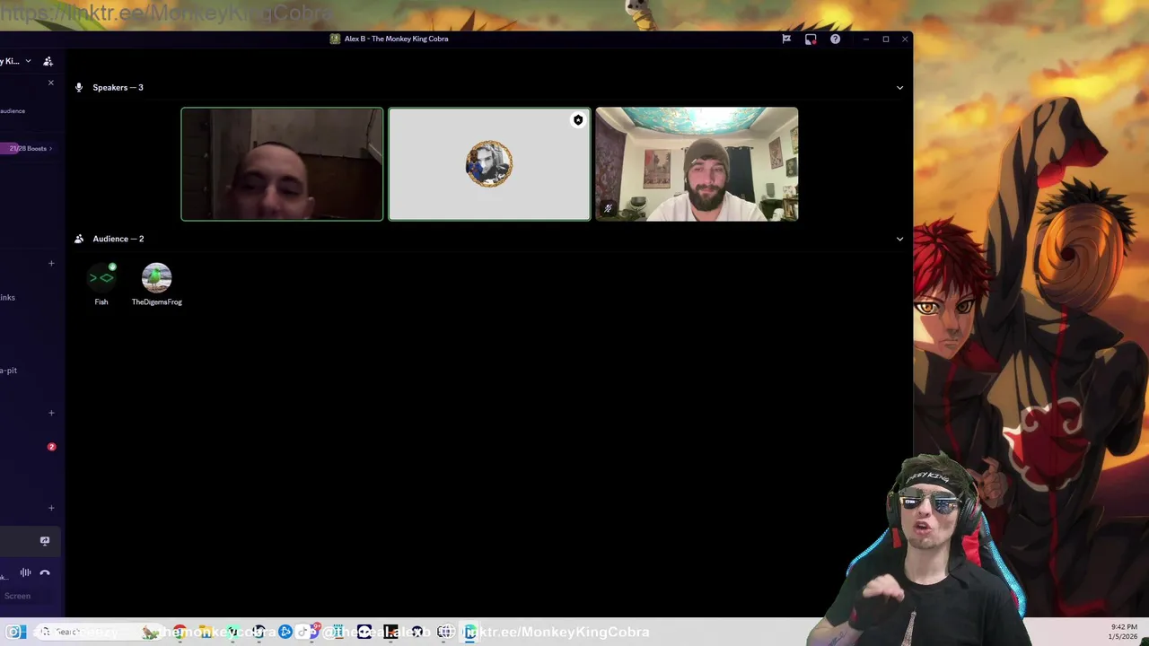Click the window title 'Alex B - The Monkey King Cobra'

coord(396,39)
